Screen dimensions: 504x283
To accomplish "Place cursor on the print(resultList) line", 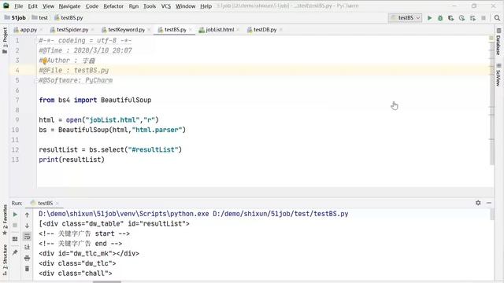I will (72, 160).
